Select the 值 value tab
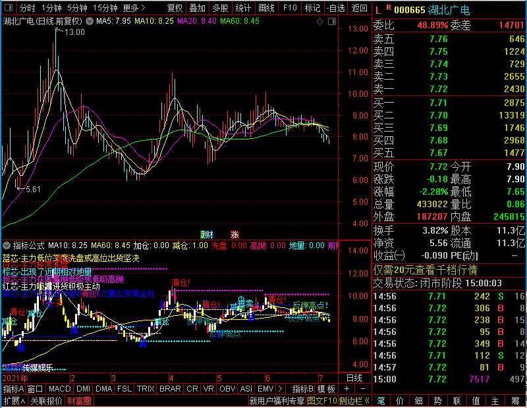The width and height of the screenshot is (527, 408). pos(476,401)
